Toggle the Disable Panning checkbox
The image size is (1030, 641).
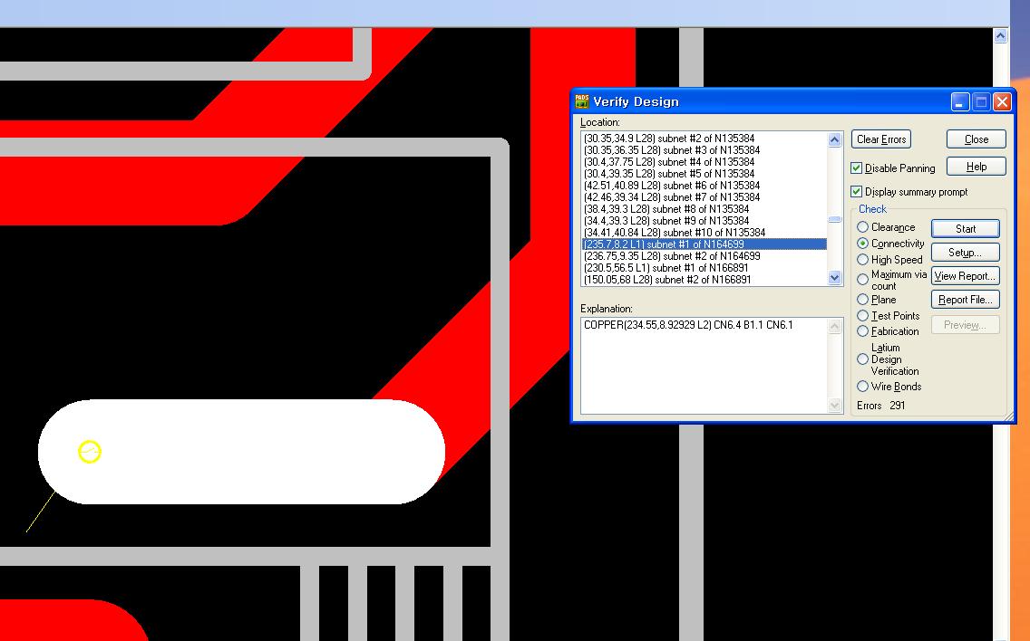(857, 168)
